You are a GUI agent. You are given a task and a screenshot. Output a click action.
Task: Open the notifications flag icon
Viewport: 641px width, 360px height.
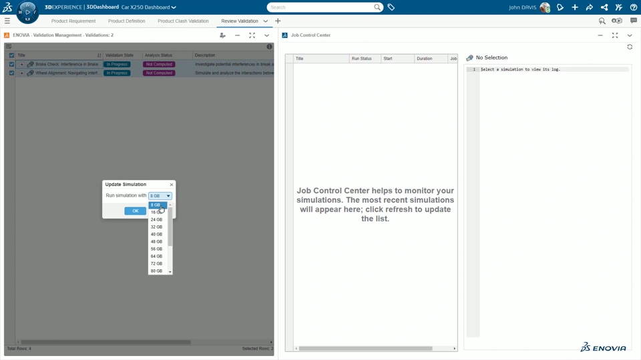(x=560, y=7)
